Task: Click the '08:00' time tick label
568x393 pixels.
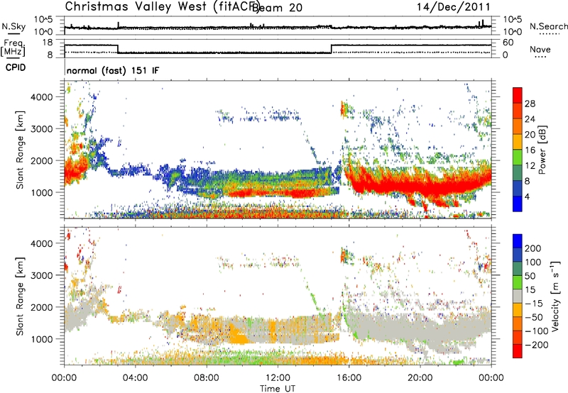Action: point(206,378)
